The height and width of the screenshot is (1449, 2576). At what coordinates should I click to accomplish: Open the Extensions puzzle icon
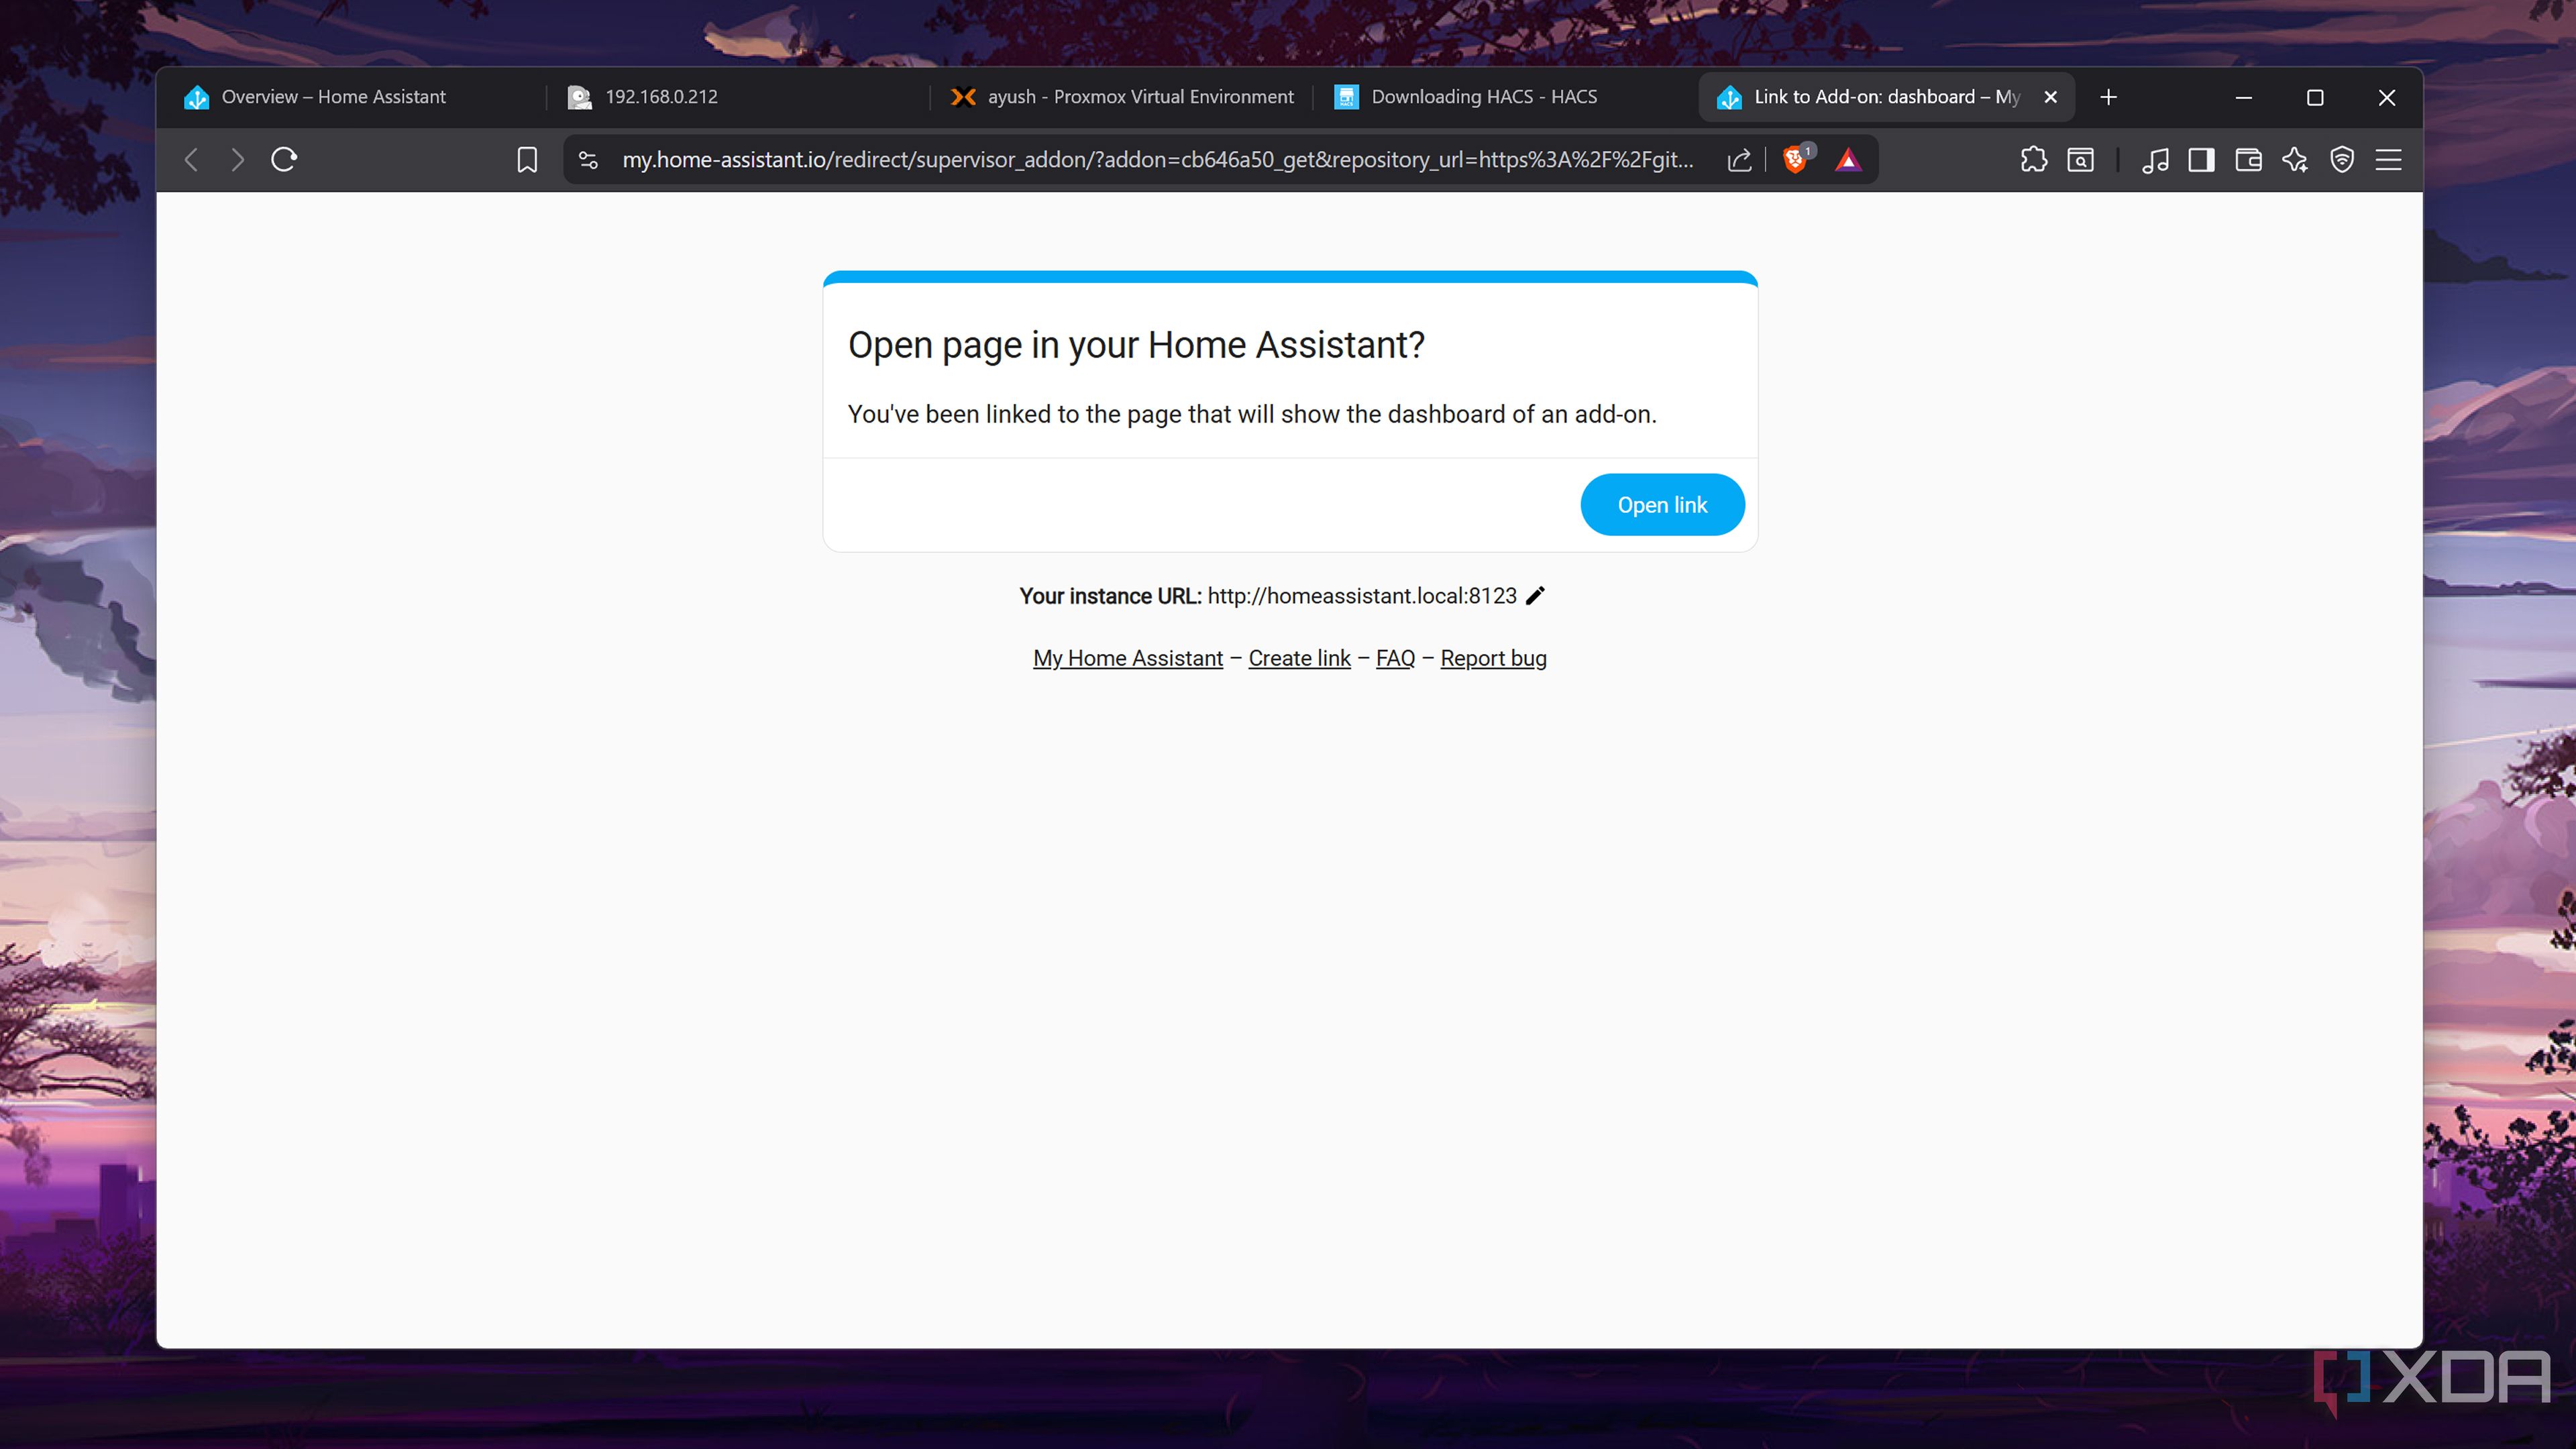click(x=2033, y=160)
